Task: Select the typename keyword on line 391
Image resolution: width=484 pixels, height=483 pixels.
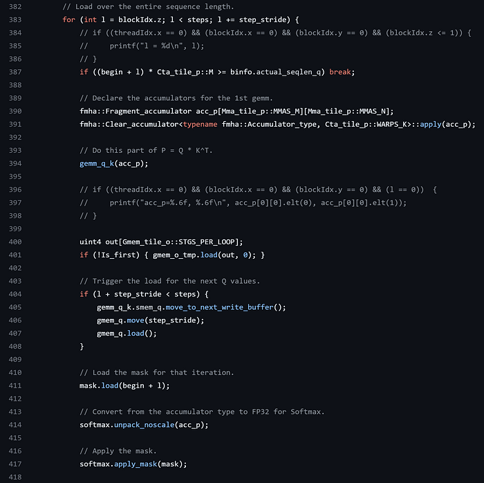Action: (x=200, y=124)
